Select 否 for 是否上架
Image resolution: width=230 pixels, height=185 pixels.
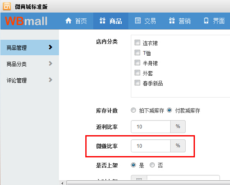tap(152, 165)
